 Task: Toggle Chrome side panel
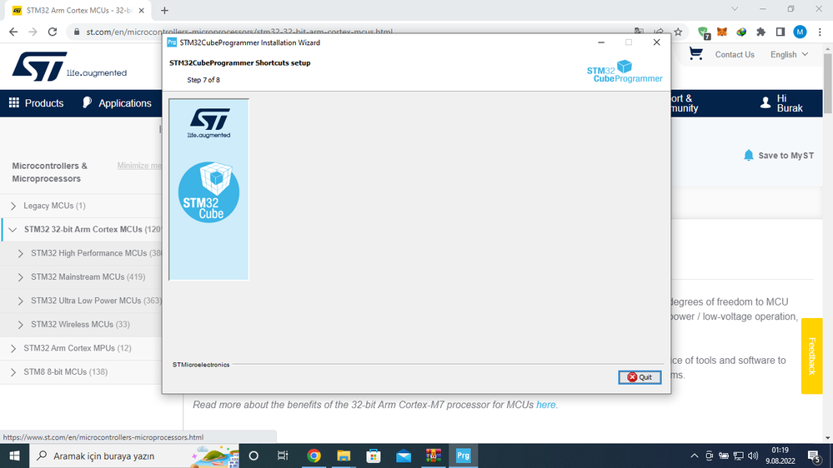point(780,32)
